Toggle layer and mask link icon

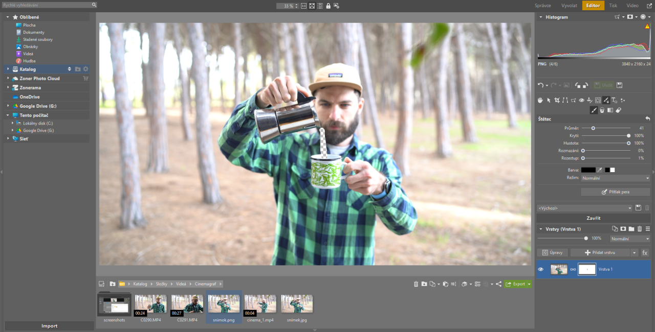(573, 270)
